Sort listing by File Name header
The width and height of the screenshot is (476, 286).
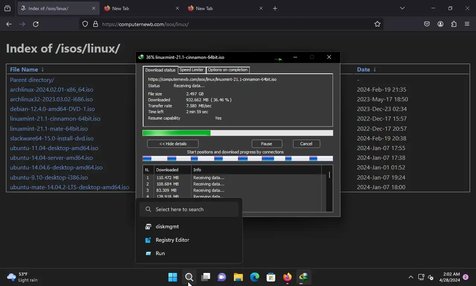(24, 70)
